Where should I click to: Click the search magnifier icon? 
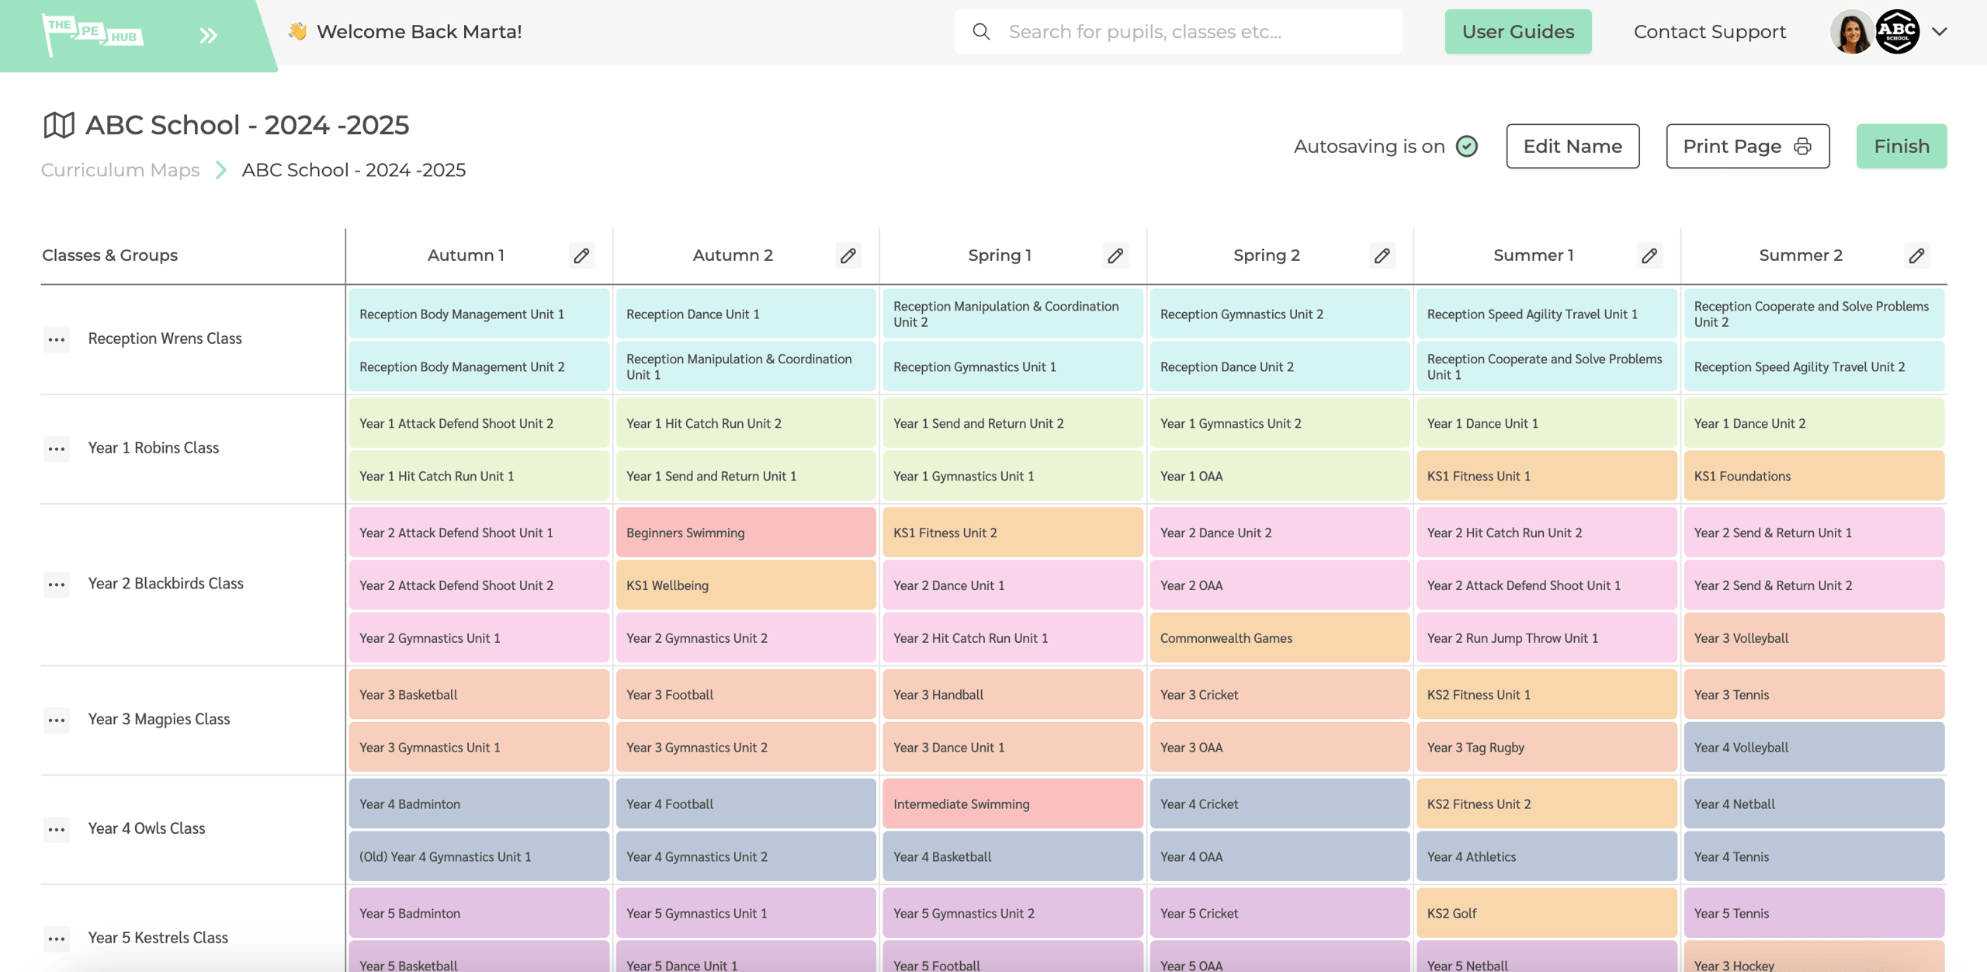coord(980,31)
